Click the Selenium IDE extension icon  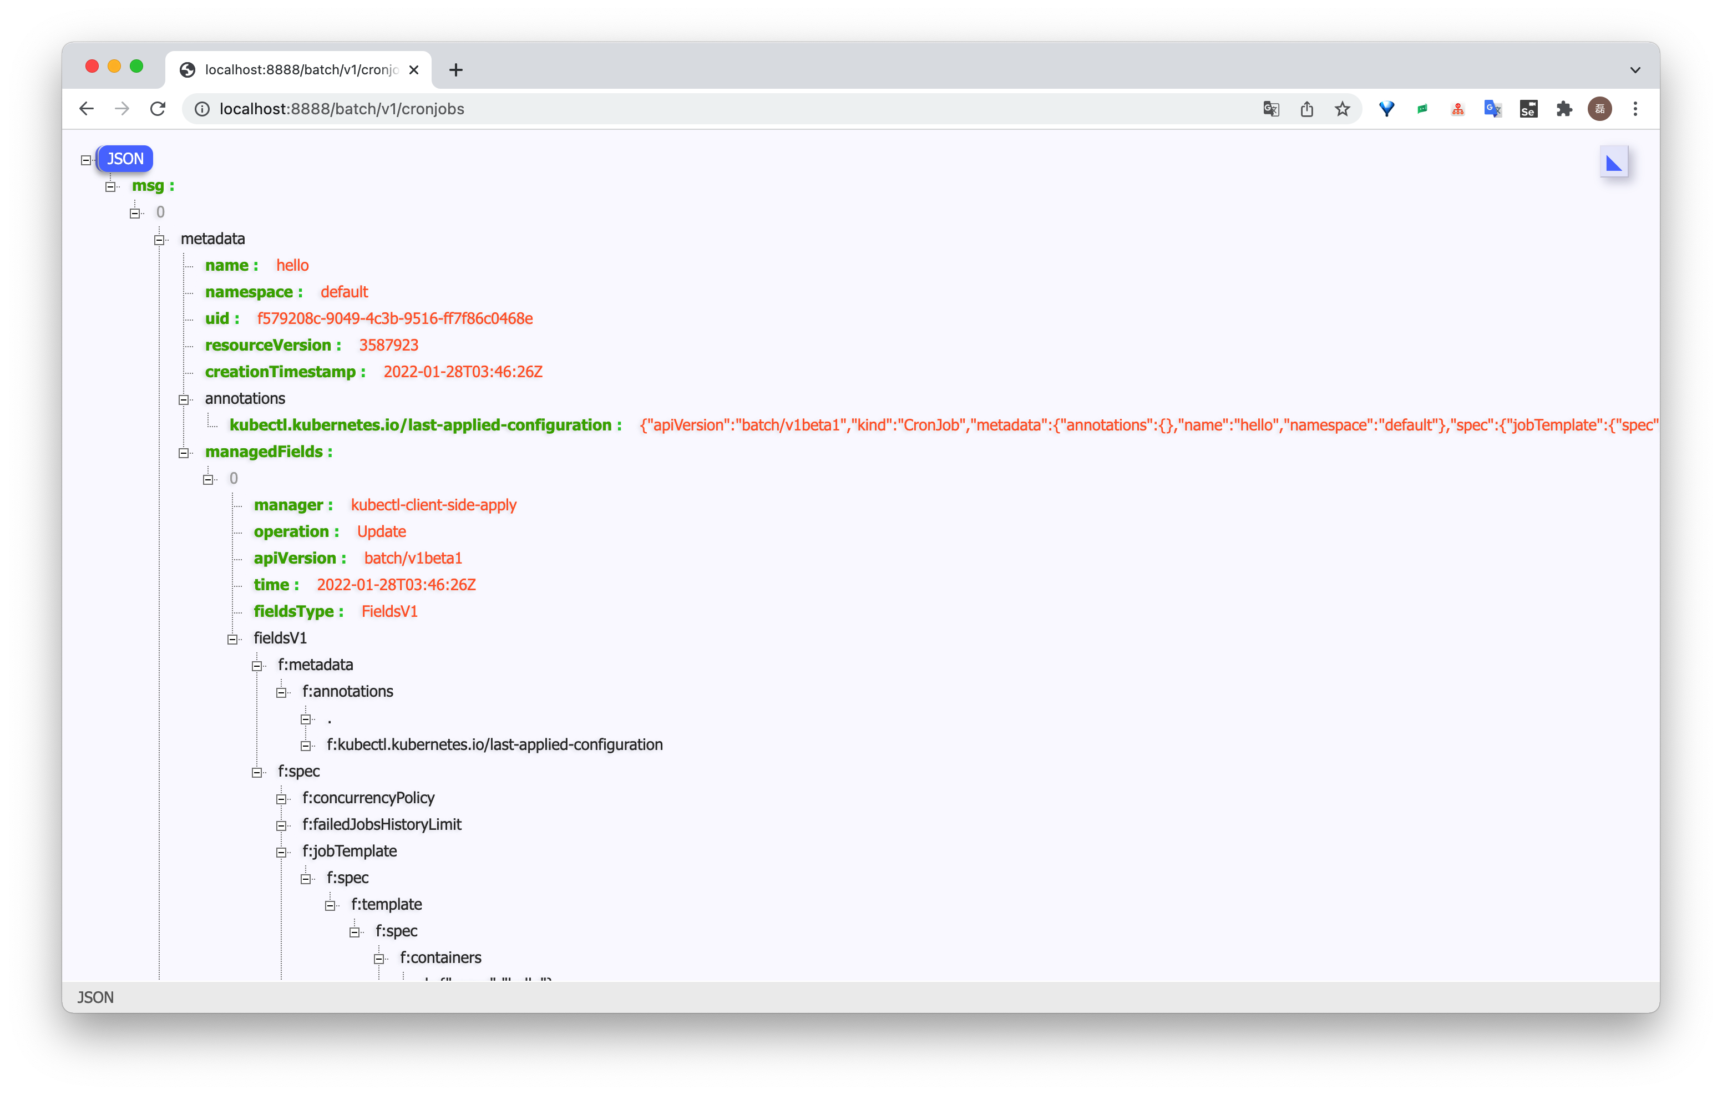(1528, 109)
